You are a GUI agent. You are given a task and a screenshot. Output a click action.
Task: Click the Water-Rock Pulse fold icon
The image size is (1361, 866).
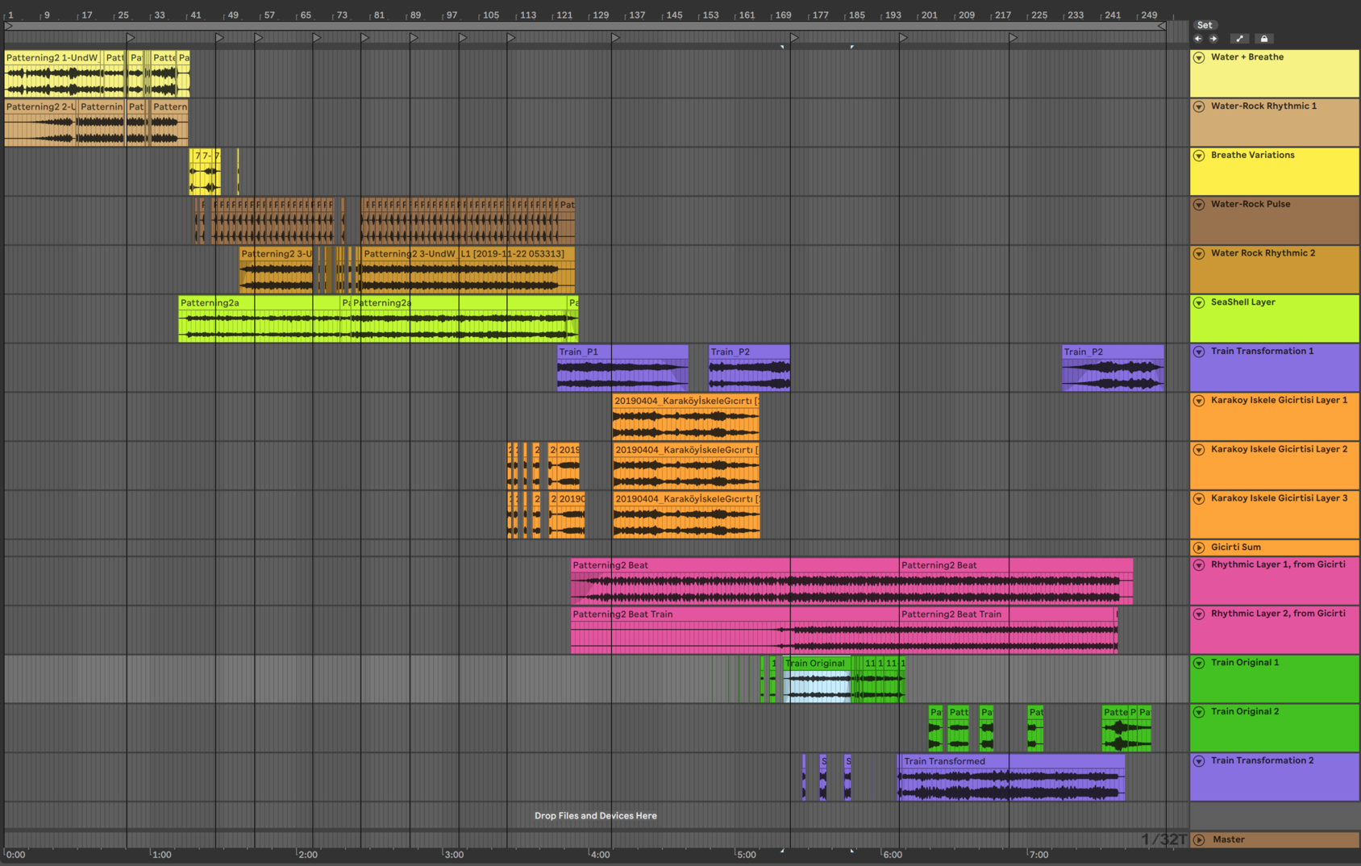[x=1199, y=205]
